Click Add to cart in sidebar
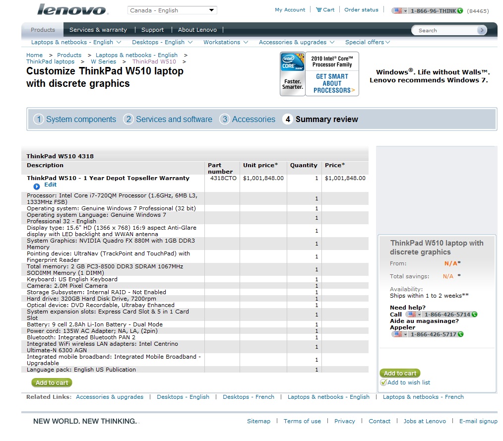503x441 pixels. [x=400, y=373]
